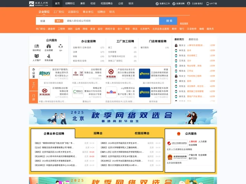Open the 人才落户 service icon
Viewport: 246px width, 184px height.
click(37, 56)
